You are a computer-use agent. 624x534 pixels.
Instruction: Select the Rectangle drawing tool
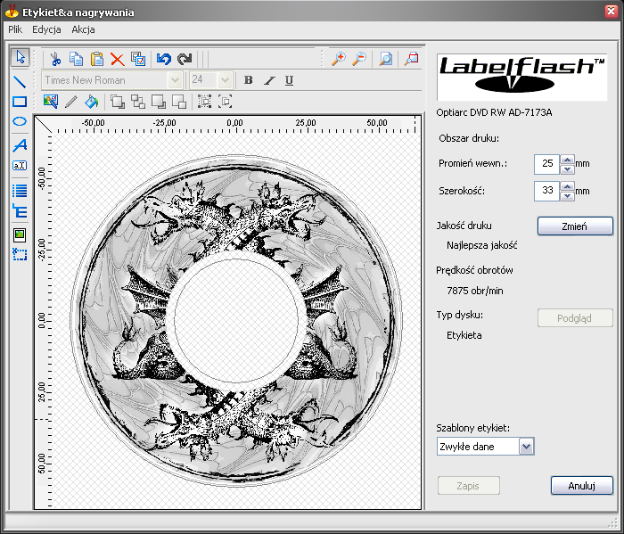20,102
